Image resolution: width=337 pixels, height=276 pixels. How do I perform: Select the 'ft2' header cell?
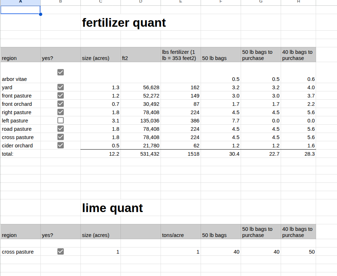141,55
